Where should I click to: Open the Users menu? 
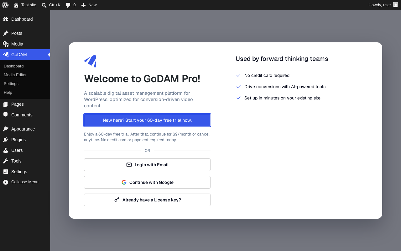click(25, 150)
